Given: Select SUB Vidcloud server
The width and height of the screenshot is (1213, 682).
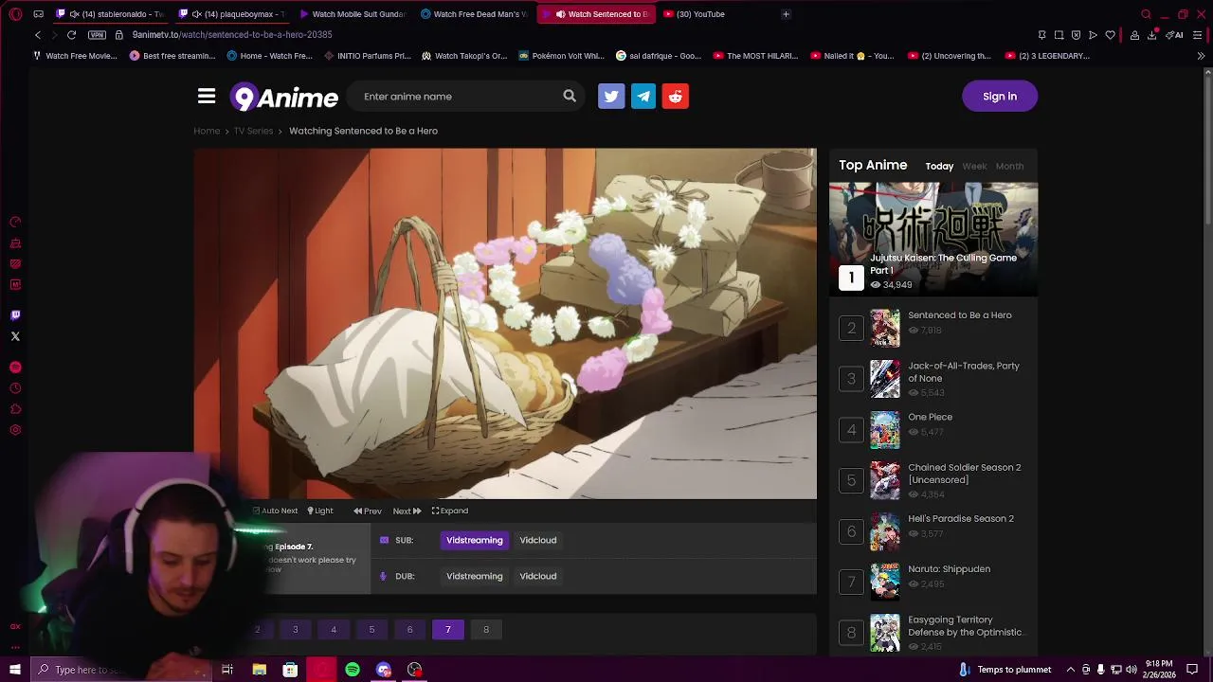Looking at the screenshot, I should pyautogui.click(x=538, y=540).
